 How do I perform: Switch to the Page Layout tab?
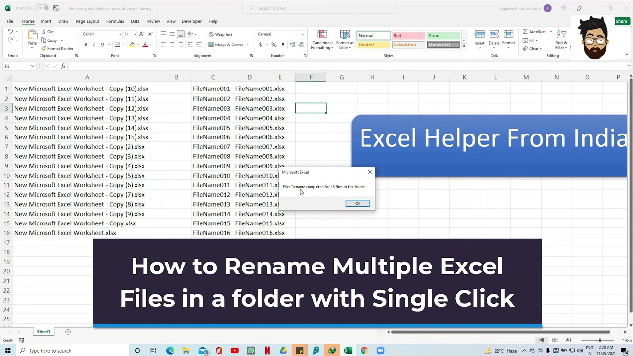coord(87,21)
